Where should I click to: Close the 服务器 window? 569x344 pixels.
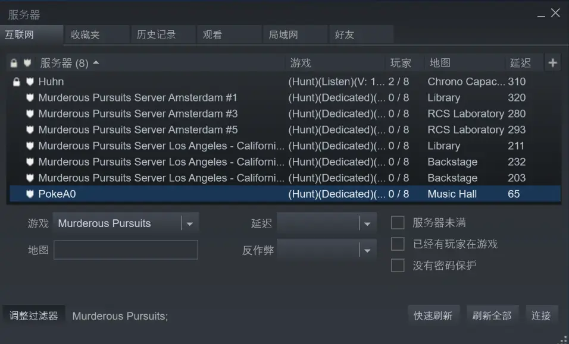(x=555, y=12)
